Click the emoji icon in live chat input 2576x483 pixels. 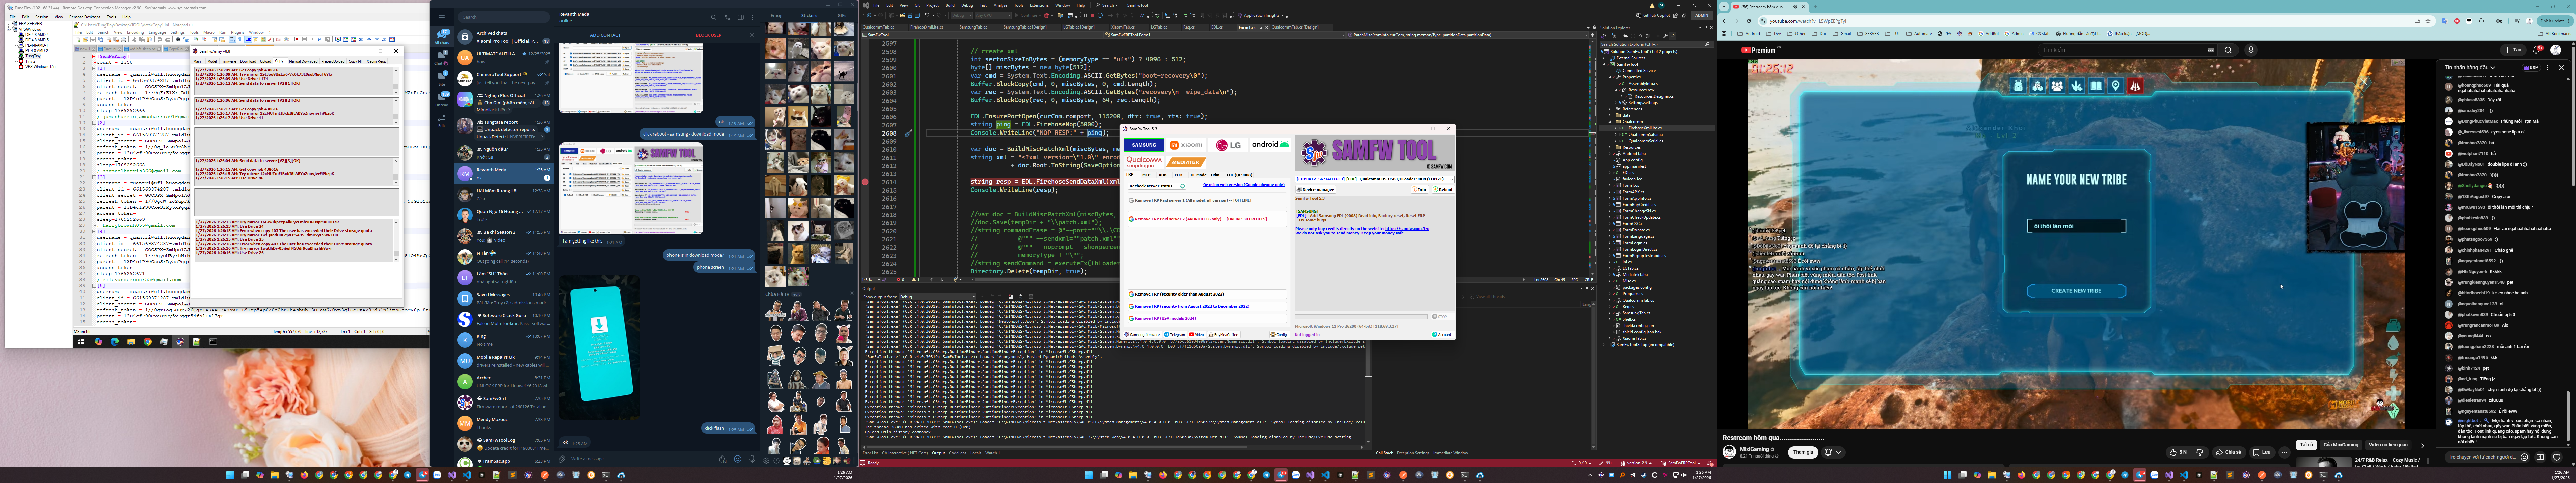pos(2524,457)
